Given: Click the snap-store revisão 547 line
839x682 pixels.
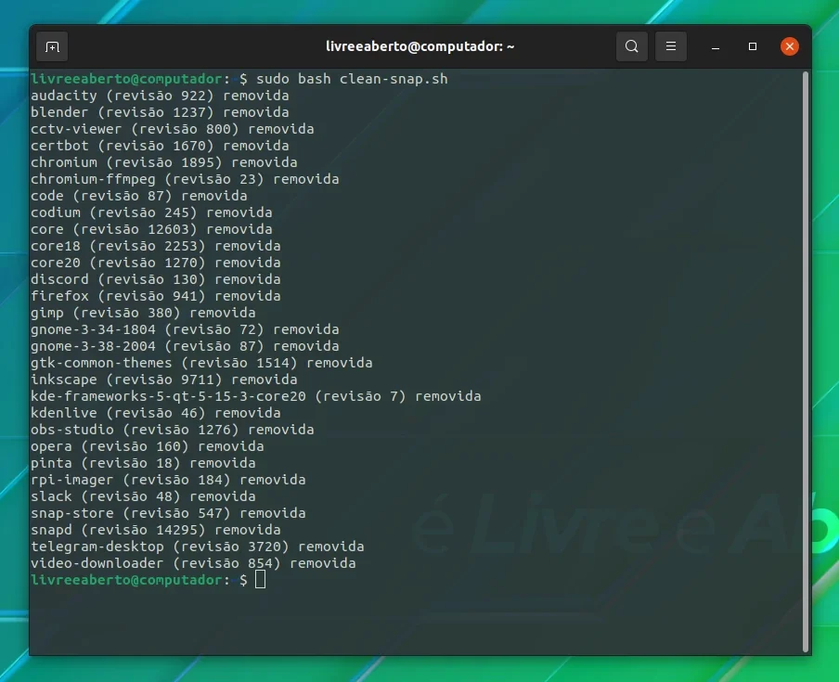Looking at the screenshot, I should pos(168,512).
